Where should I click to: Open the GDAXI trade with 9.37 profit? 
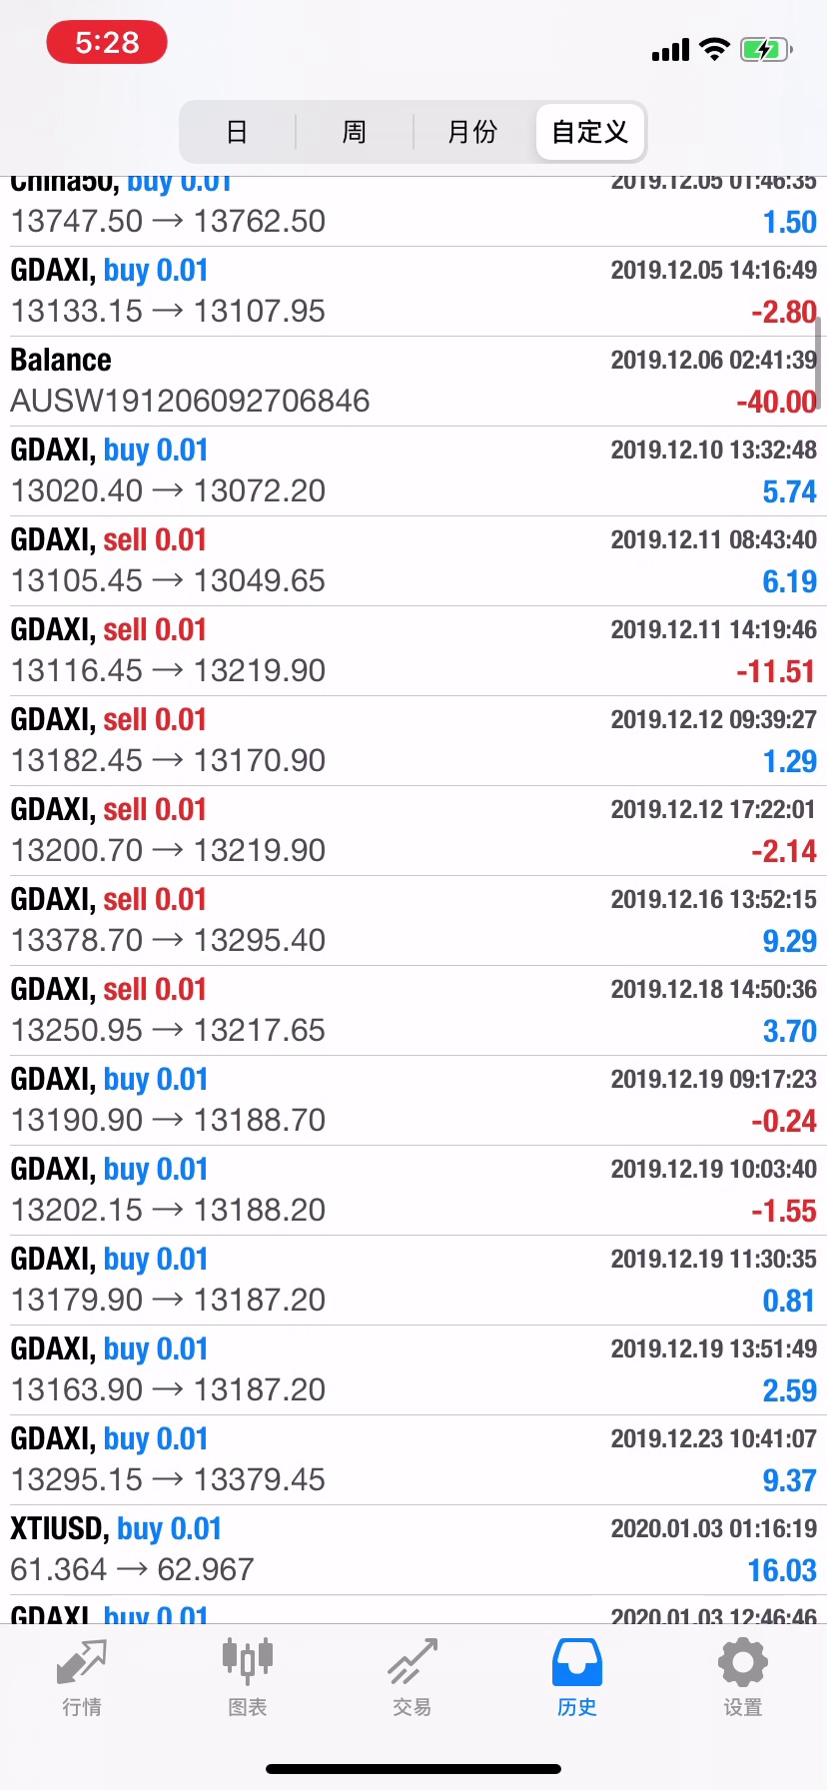[x=413, y=1460]
